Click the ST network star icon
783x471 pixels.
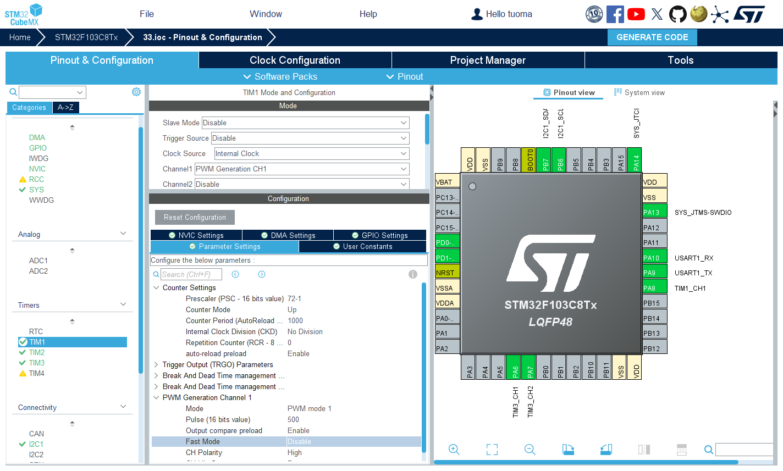point(719,14)
